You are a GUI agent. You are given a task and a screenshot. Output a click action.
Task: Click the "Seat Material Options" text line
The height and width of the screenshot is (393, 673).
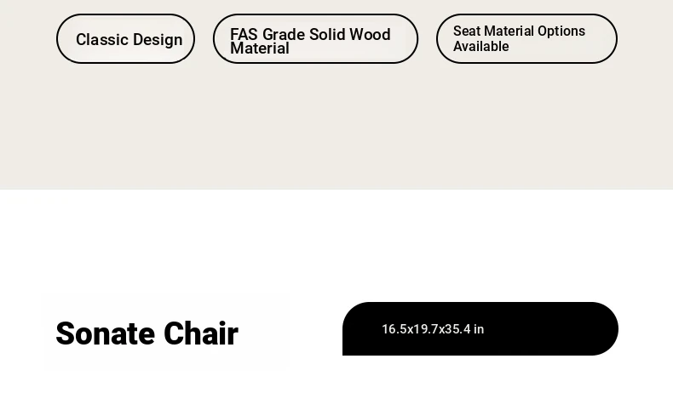pyautogui.click(x=519, y=31)
